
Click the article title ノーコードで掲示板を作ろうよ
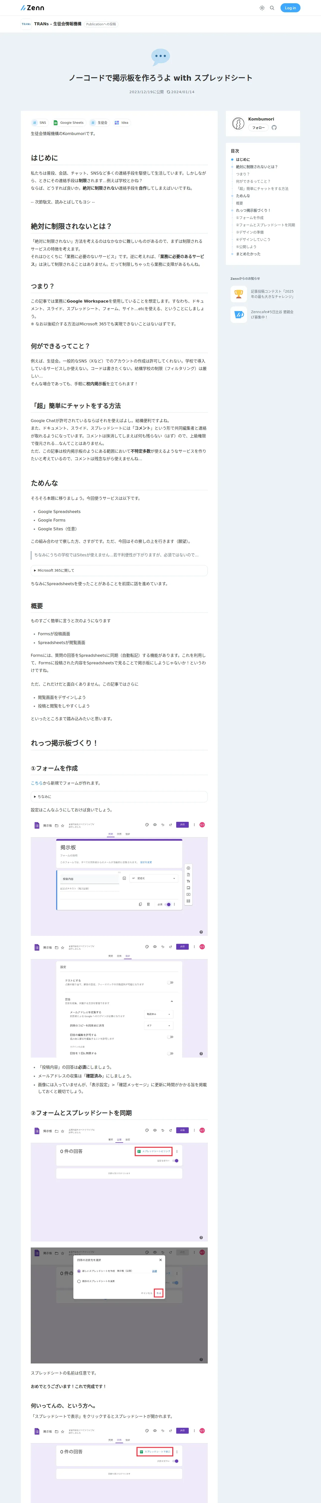click(160, 78)
